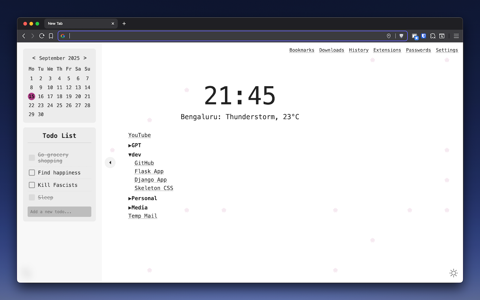Select the highlighted date 15 in the calendar
Screen dimensions: 480x300
31,96
